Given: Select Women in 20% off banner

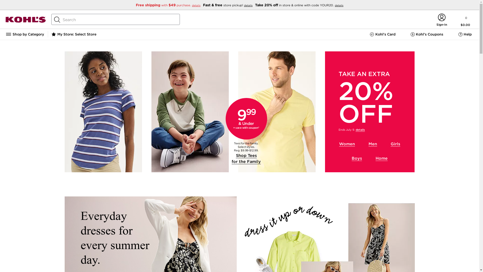Looking at the screenshot, I should click(347, 144).
